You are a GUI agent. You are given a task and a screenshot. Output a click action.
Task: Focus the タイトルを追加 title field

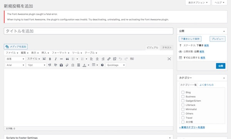(89, 31)
